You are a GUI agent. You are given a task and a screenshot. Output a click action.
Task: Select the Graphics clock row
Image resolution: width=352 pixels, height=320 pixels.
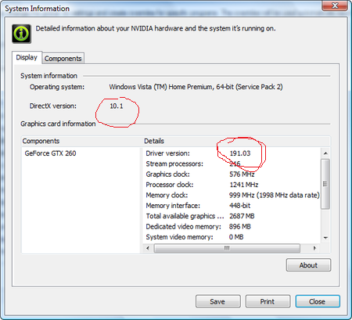(232, 174)
